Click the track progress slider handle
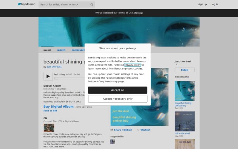 click(x=56, y=78)
